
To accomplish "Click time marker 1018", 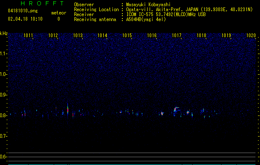I will coord(201,35).
